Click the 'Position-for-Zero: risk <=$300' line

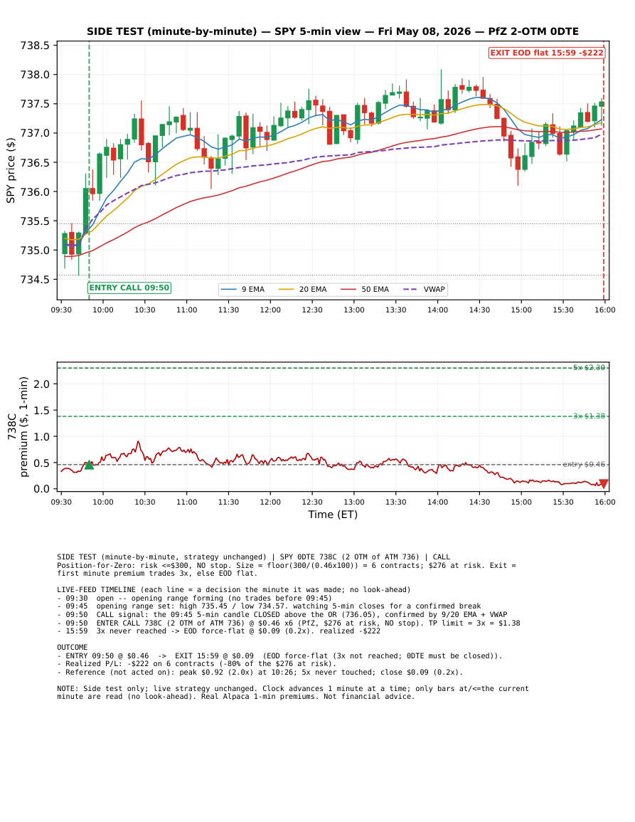pyautogui.click(x=287, y=569)
